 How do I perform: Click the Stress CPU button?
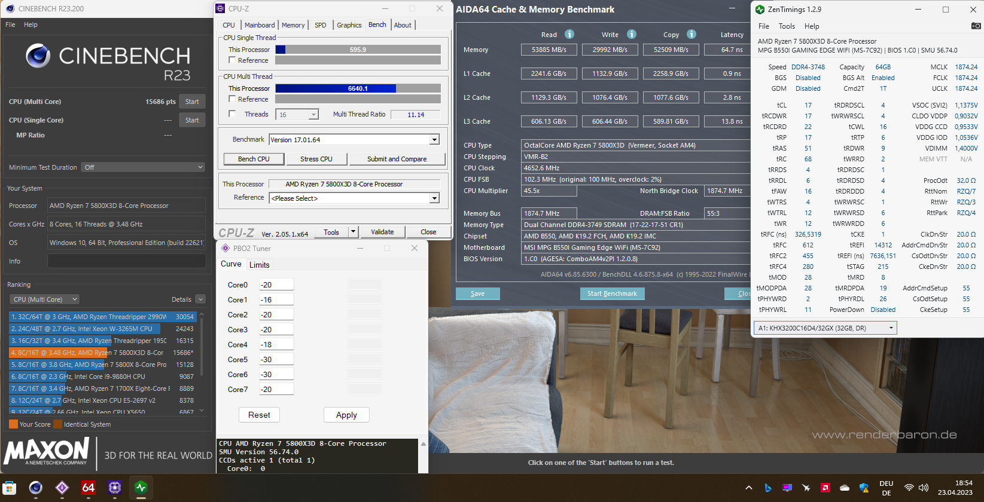click(x=316, y=159)
